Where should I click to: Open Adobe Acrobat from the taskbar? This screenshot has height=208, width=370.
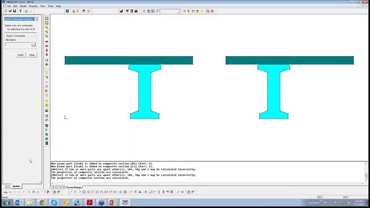coord(90,203)
